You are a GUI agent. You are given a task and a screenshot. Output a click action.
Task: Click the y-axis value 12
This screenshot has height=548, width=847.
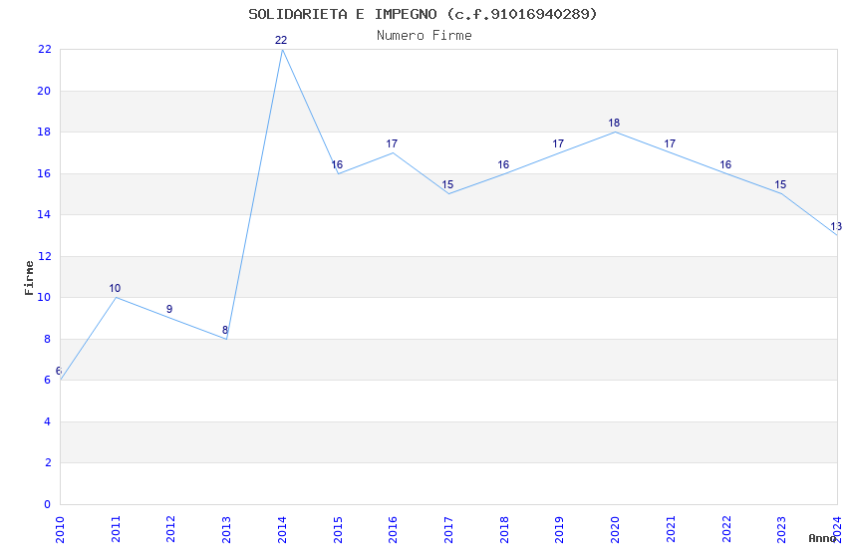coord(44,256)
